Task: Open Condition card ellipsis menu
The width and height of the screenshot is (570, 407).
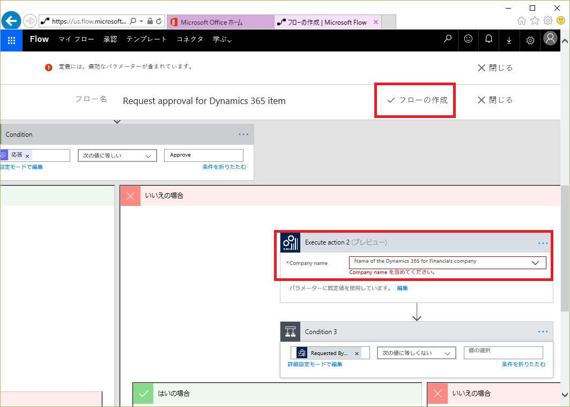Action: pos(243,135)
